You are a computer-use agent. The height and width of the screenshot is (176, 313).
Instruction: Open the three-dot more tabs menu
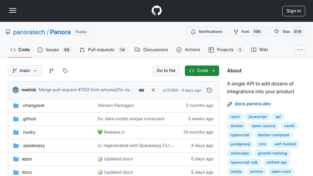pyautogui.click(x=300, y=50)
